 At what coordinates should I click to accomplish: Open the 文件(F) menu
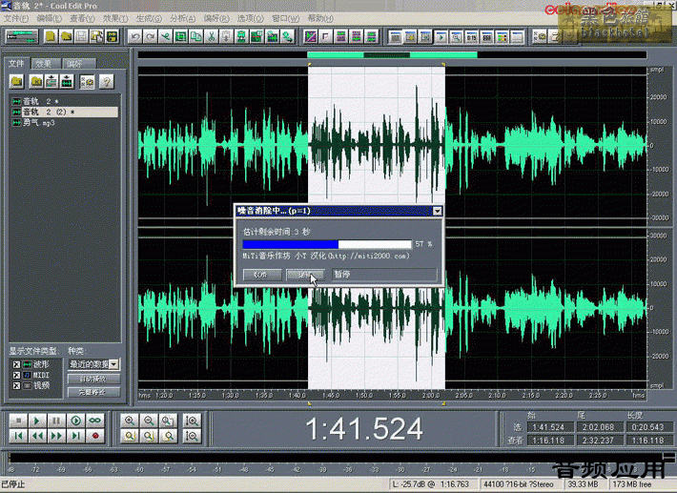pos(16,18)
